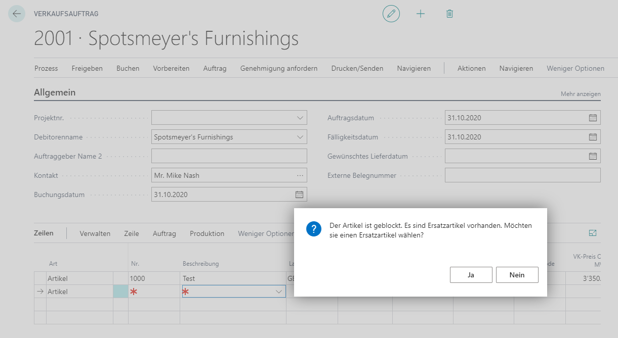Image resolution: width=618 pixels, height=338 pixels.
Task: Click the Kontakt field with Mr. Mike Nash
Action: pyautogui.click(x=229, y=175)
